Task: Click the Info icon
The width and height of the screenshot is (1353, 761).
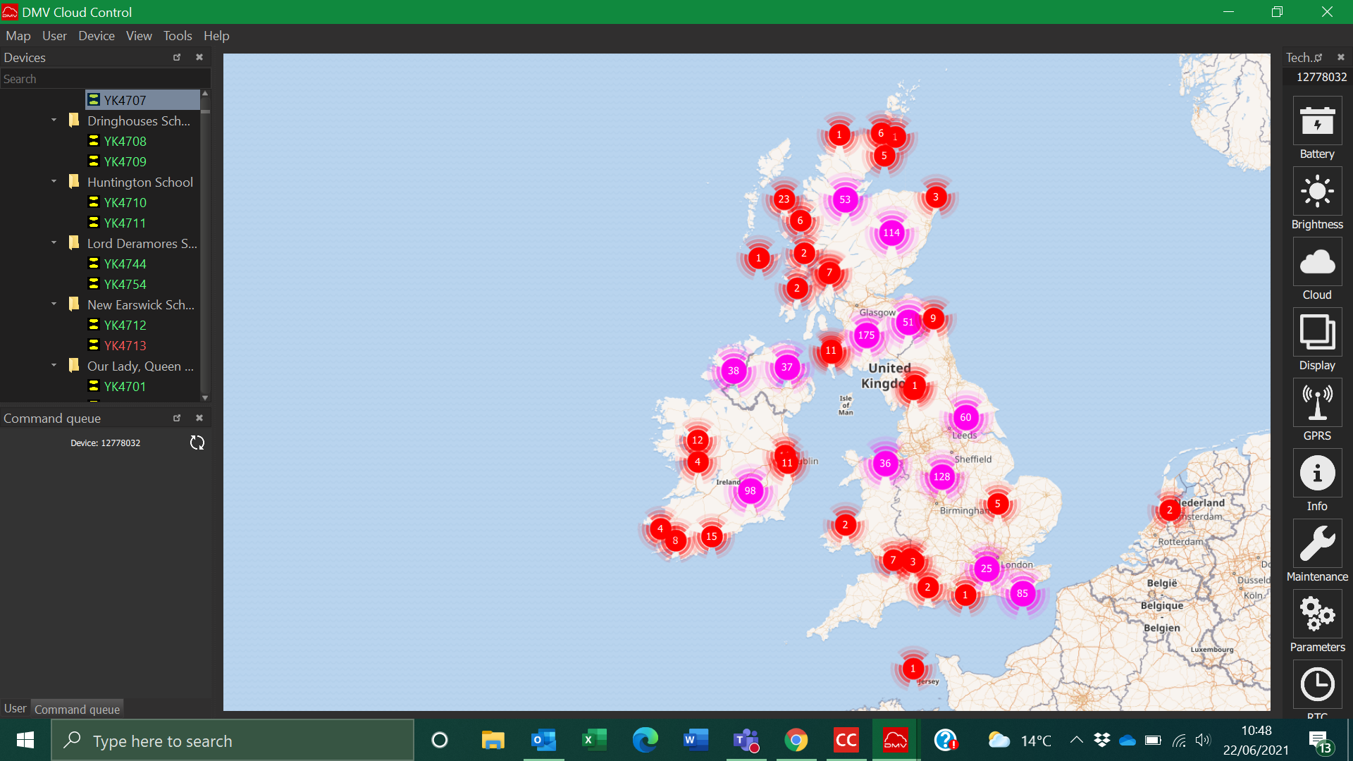Action: 1316,474
